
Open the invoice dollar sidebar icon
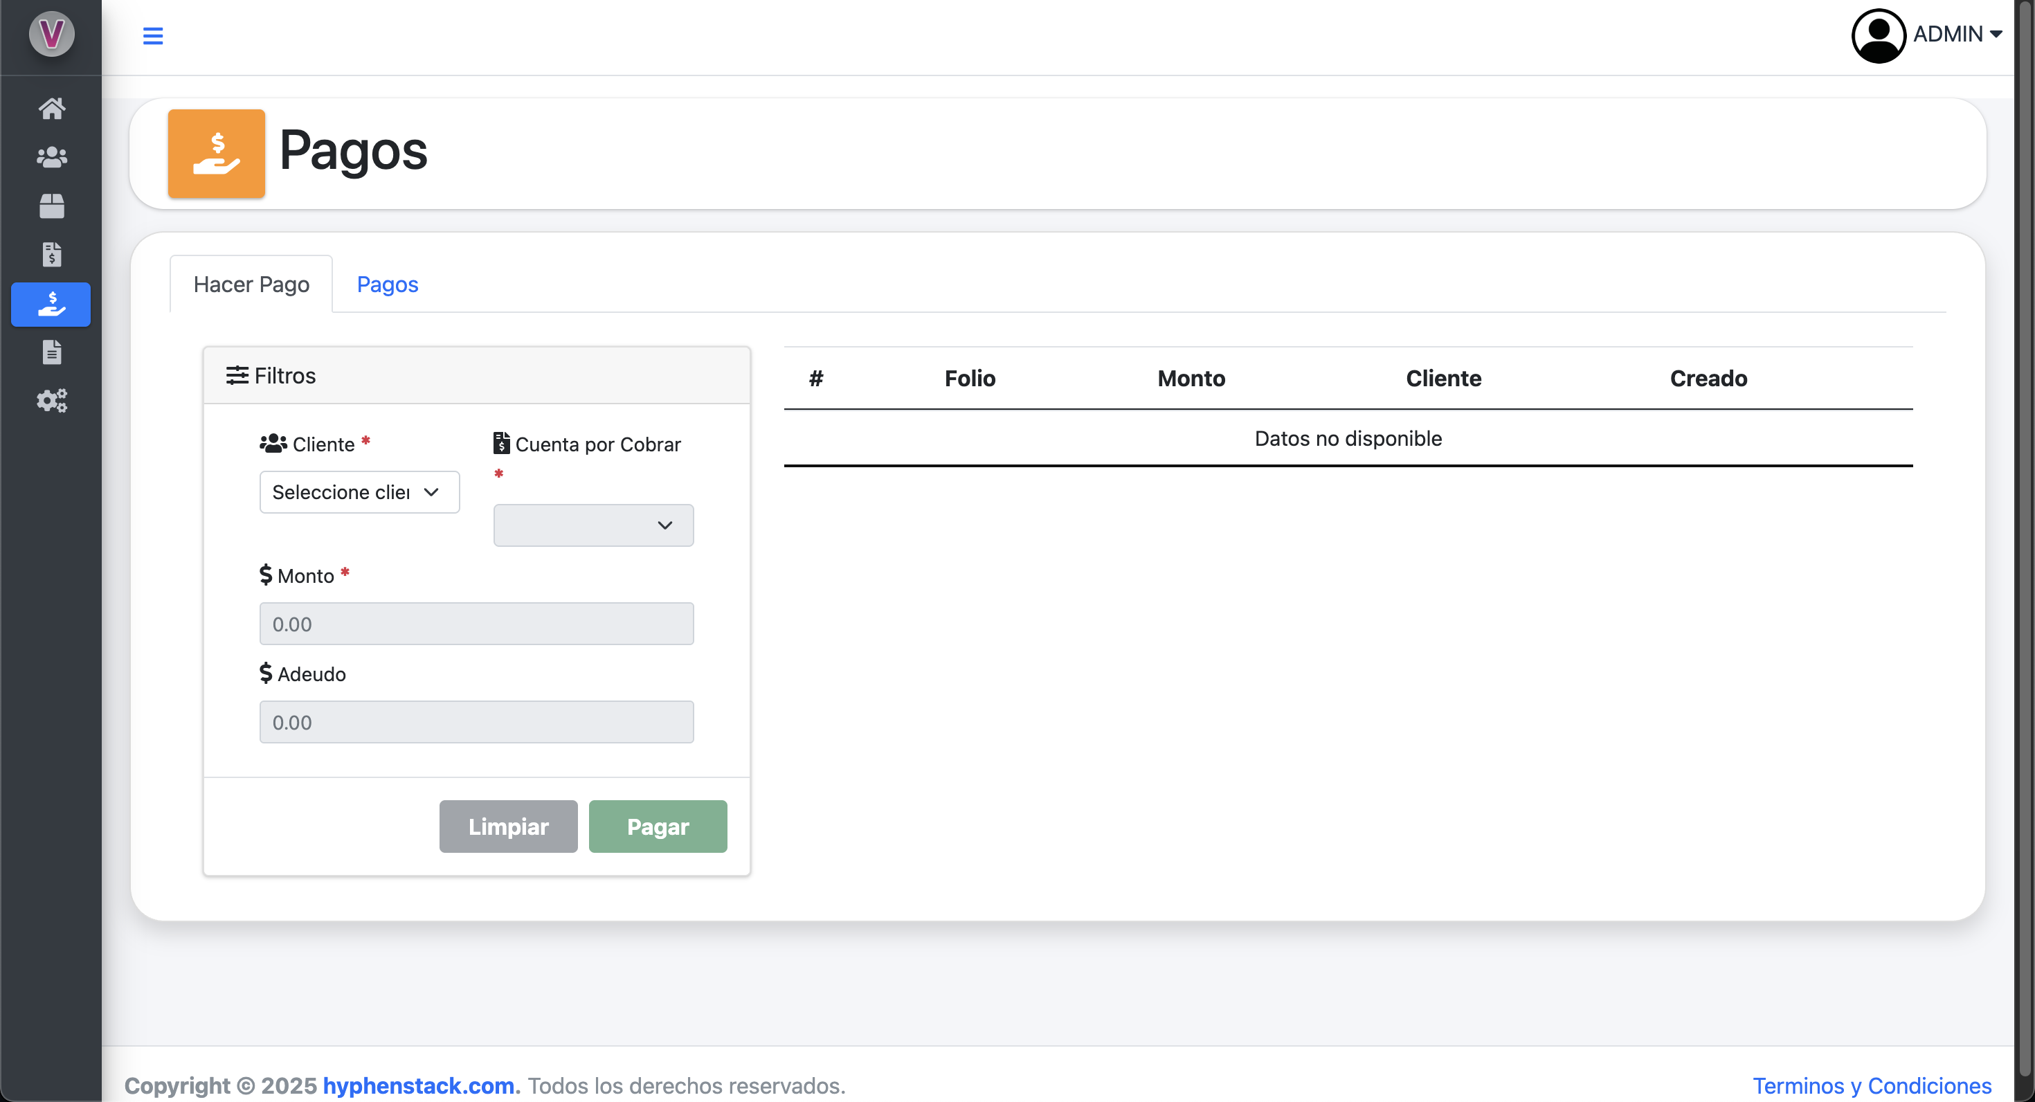(51, 254)
